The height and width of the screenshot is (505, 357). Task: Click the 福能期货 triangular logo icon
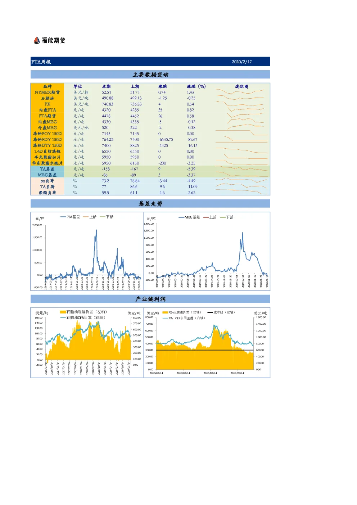[x=37, y=40]
